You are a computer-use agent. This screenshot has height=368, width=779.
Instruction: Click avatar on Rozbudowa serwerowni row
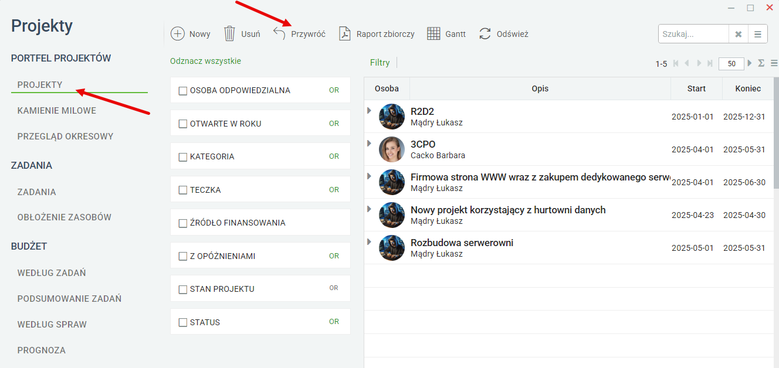tap(392, 248)
